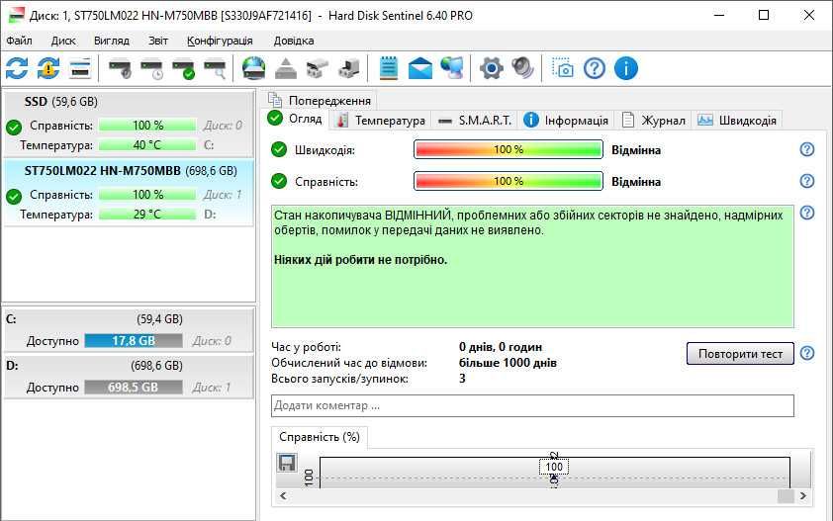Open the Журнал tab
Viewport: 833px width, 521px height.
[x=654, y=121]
